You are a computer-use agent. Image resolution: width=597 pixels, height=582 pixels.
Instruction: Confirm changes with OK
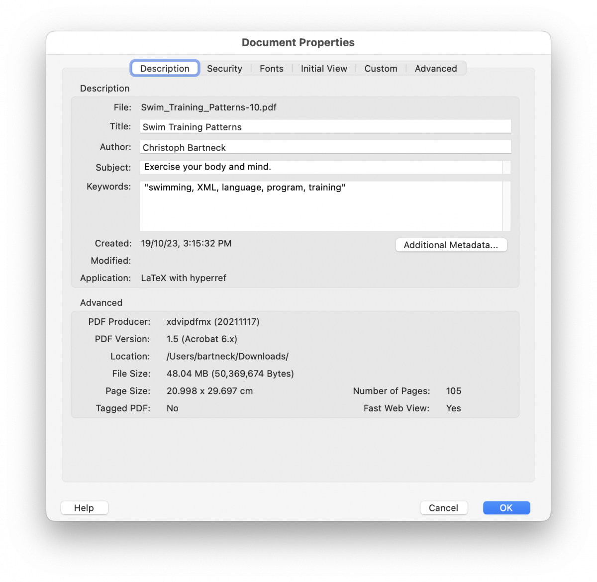pyautogui.click(x=506, y=508)
